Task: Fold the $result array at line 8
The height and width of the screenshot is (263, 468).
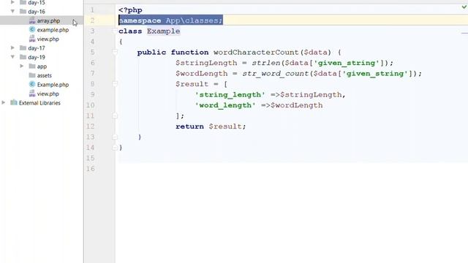Action: tap(115, 84)
